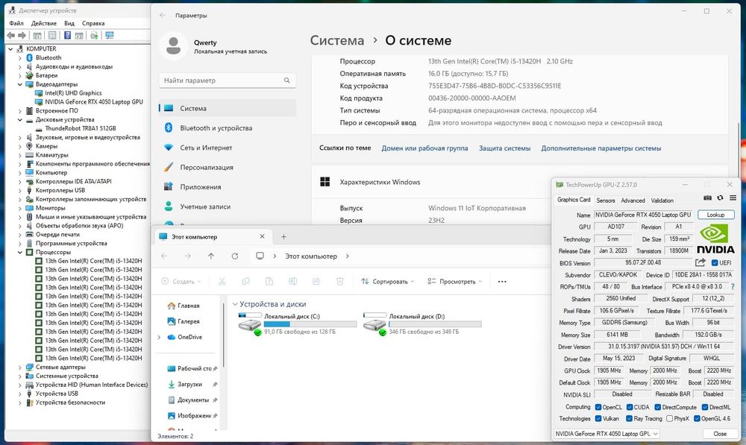Click the scan hardware changes monitor icon
The width and height of the screenshot is (746, 445).
[110, 36]
